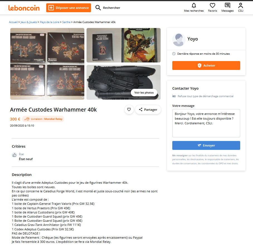Go to Accueil breadcrumb link
The width and height of the screenshot is (253, 247).
pyautogui.click(x=13, y=22)
